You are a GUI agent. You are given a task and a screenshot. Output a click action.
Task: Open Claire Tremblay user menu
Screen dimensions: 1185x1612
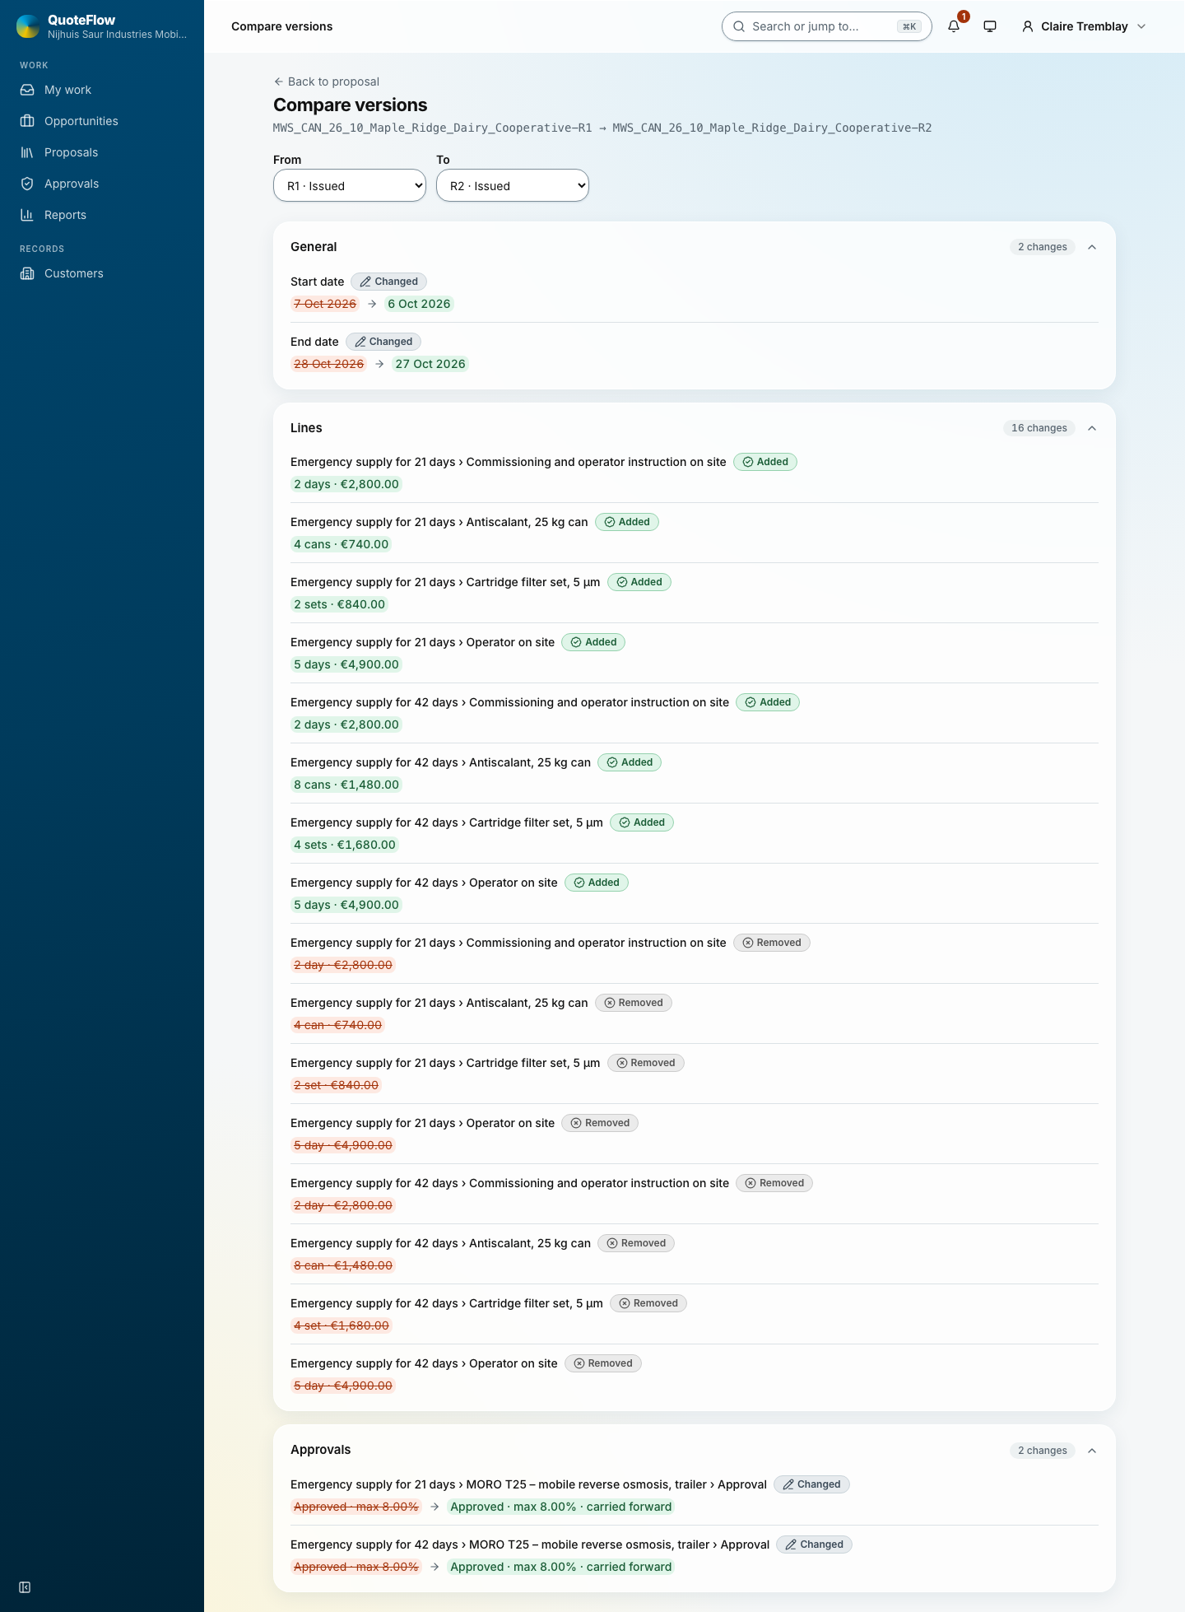point(1084,26)
